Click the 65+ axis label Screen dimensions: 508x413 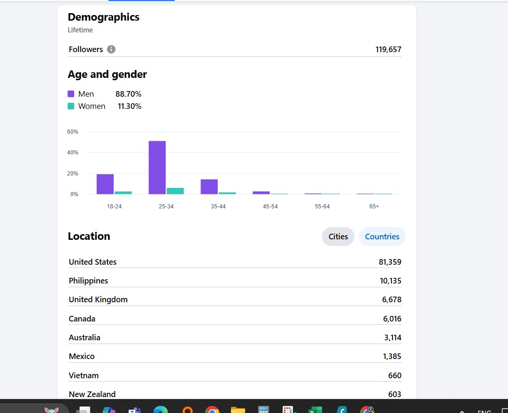coord(374,206)
